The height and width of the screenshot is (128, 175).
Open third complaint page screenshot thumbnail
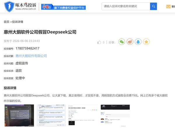click(83, 115)
